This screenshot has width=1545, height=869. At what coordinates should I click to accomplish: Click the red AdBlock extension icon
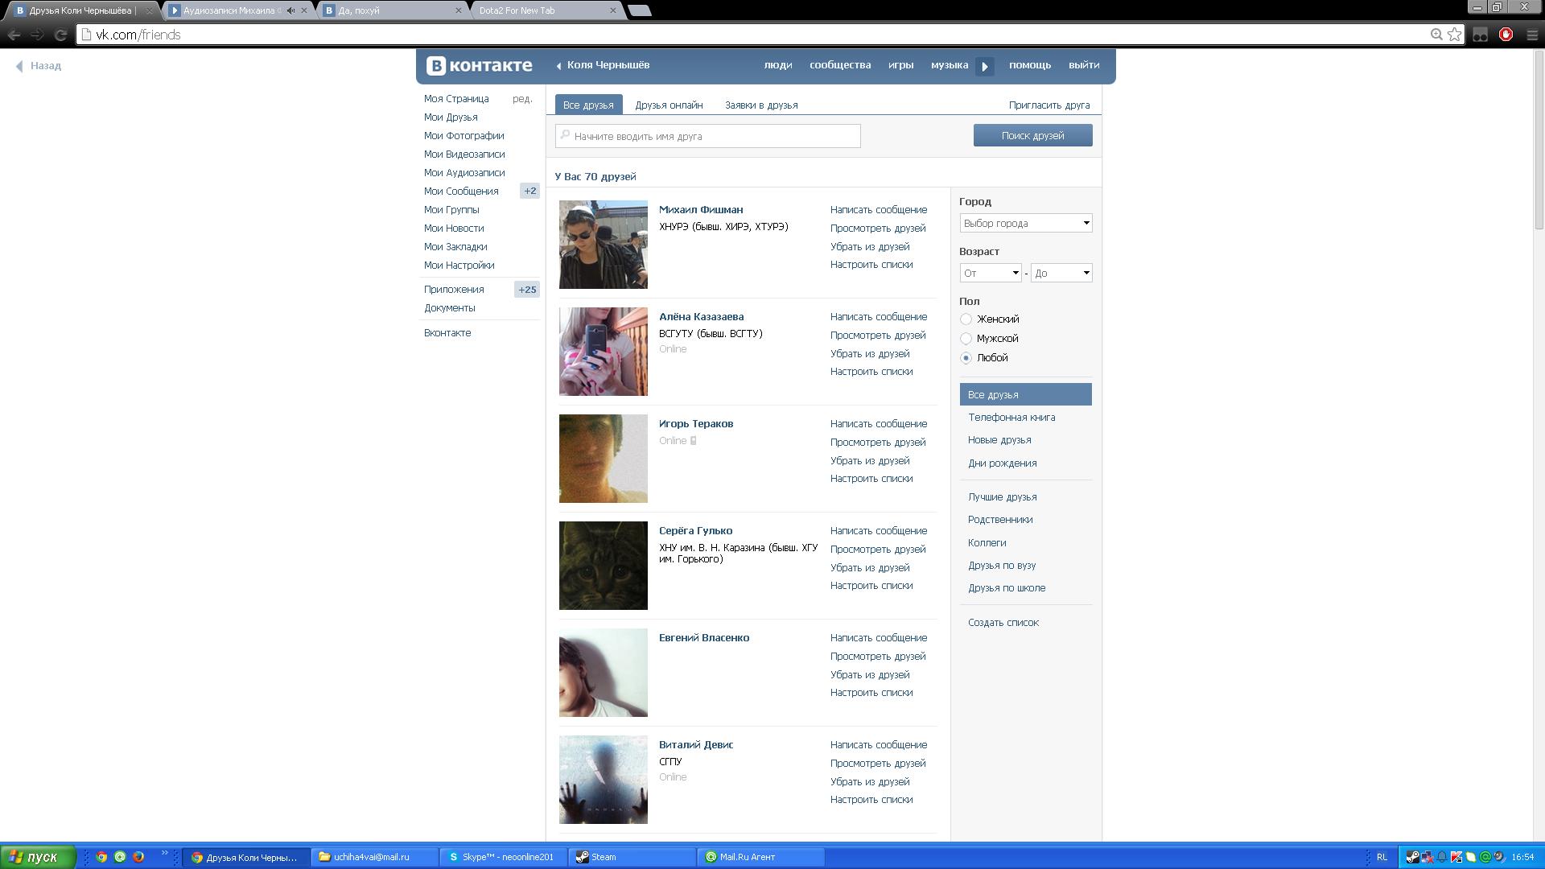(1506, 35)
